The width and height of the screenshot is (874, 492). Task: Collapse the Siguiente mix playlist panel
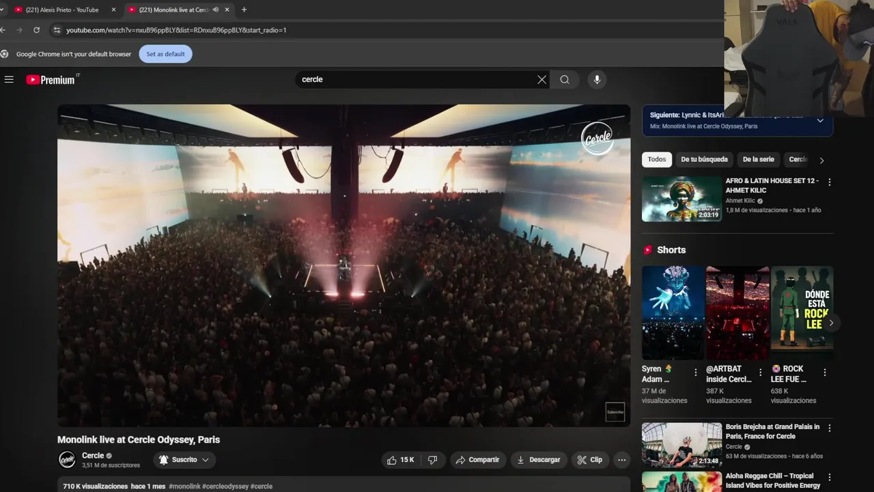click(x=820, y=120)
